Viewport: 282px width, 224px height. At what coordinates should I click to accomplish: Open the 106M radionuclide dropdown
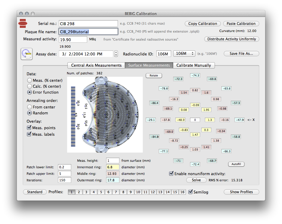(184, 54)
